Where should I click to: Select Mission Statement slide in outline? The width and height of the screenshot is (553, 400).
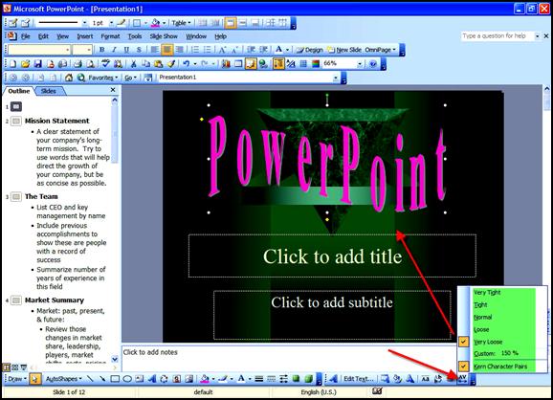56,121
